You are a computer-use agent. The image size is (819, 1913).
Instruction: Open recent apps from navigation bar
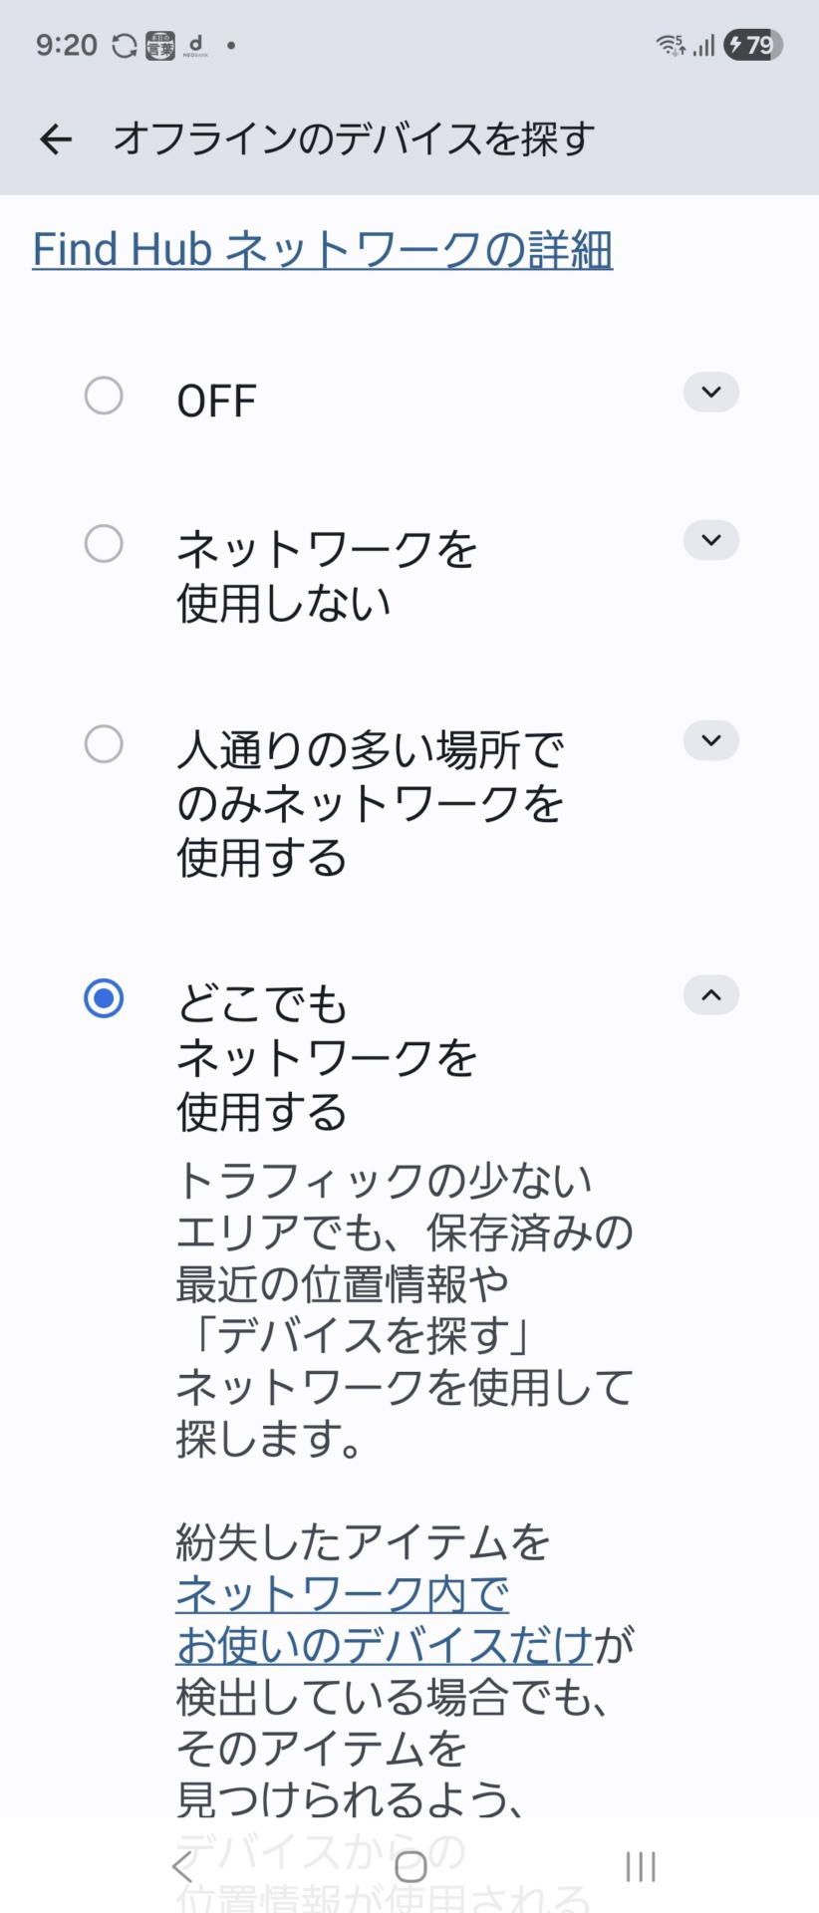pyautogui.click(x=640, y=1866)
